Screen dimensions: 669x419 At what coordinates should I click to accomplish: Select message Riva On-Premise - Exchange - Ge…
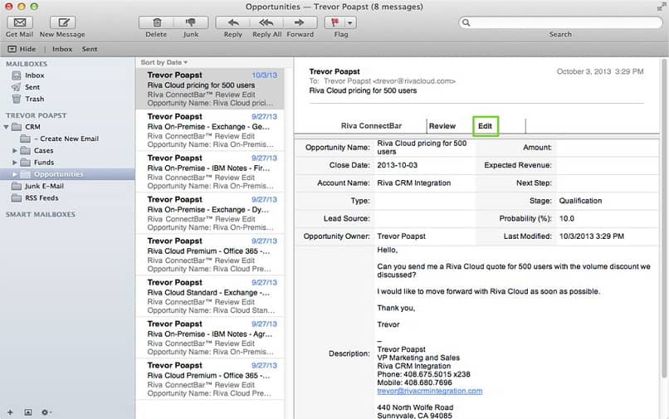pos(210,130)
